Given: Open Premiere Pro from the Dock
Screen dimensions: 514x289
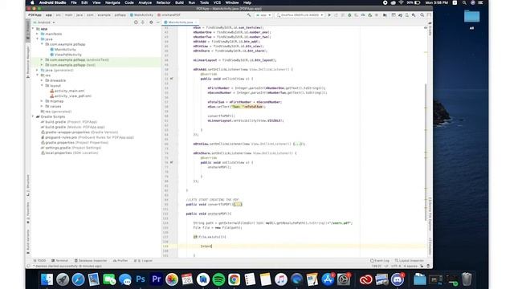Looking at the screenshot, I should (157, 279).
